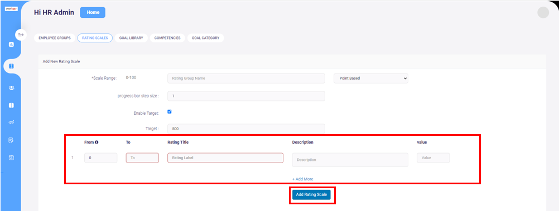The height and width of the screenshot is (211, 559).
Task: Click the info icon next to From
Action: pos(97,143)
